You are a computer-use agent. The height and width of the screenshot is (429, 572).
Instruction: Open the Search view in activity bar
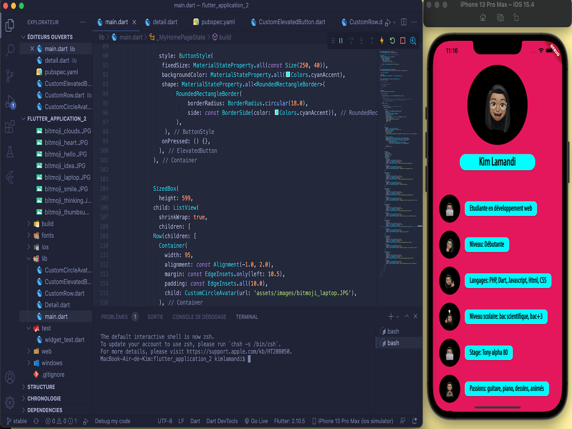10,50
